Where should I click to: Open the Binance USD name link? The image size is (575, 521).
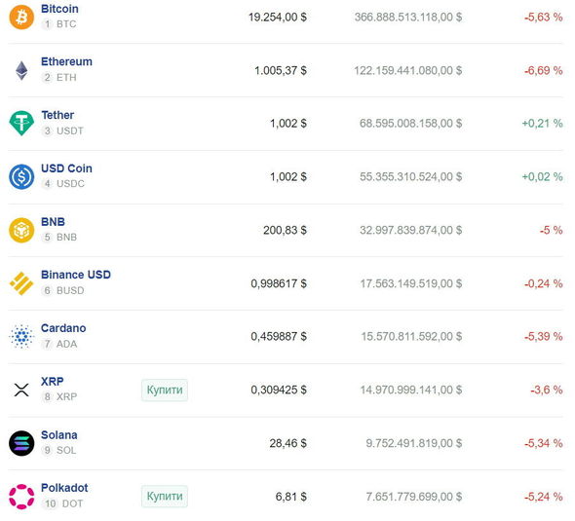point(76,275)
